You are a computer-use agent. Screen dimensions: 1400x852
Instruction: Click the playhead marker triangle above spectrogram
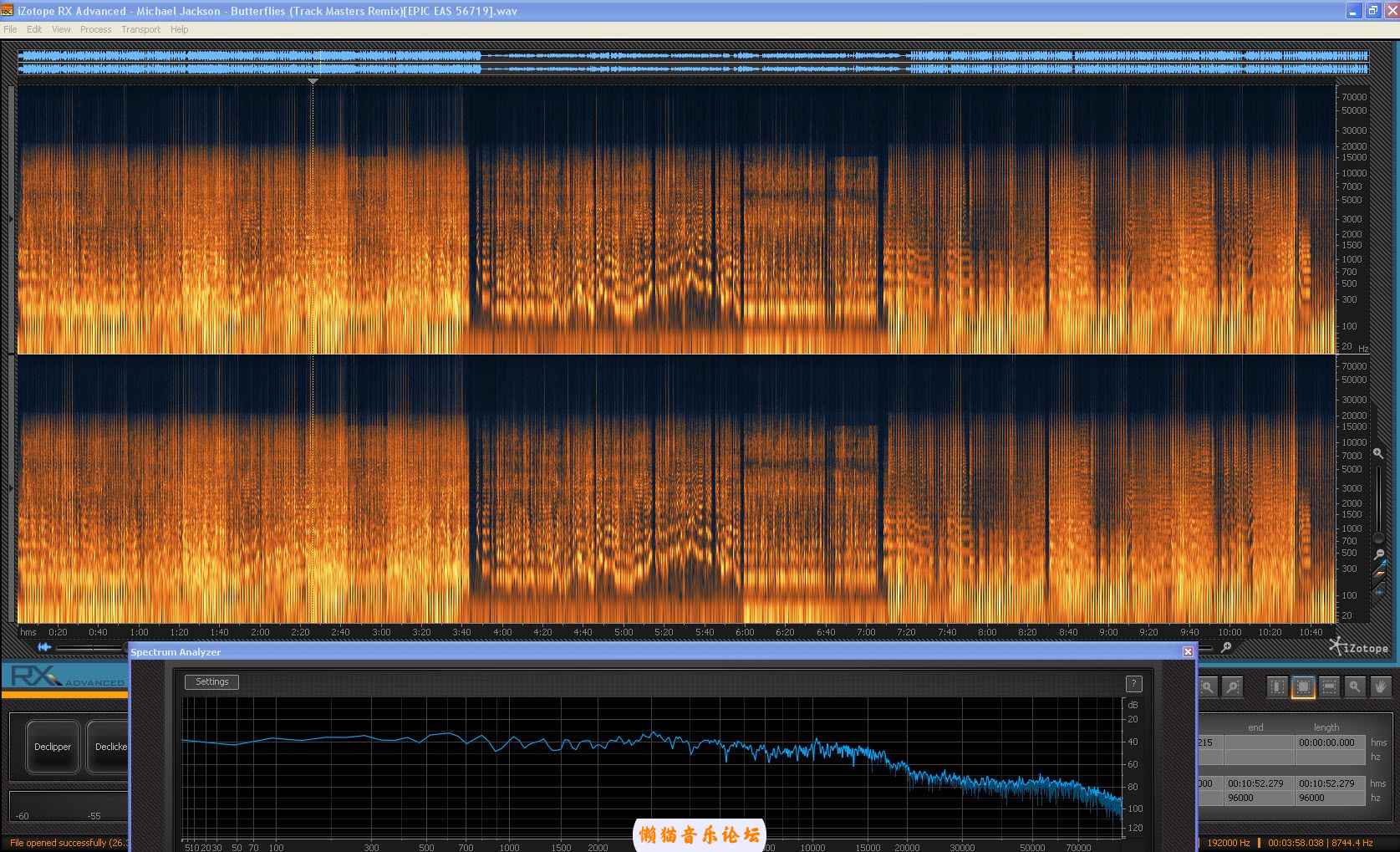313,81
